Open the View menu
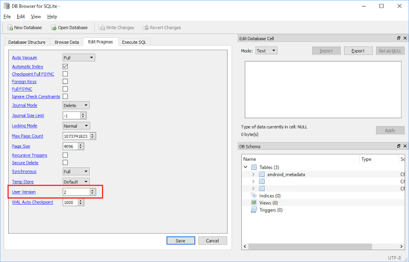Viewport: 409px width, 262px height. [x=35, y=17]
